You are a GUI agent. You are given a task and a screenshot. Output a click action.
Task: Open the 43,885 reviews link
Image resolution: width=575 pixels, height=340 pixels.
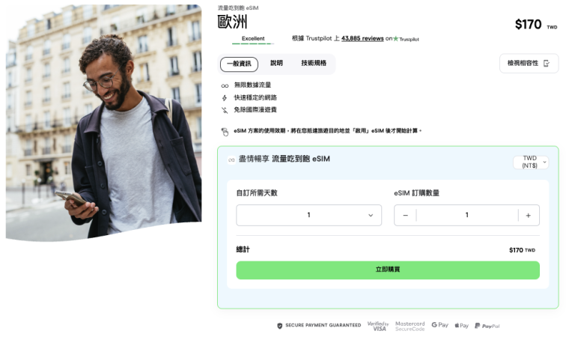[362, 38]
